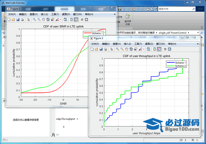
Task: Click the 搜索文档 search documentation field
Action: pyautogui.click(x=175, y=9)
